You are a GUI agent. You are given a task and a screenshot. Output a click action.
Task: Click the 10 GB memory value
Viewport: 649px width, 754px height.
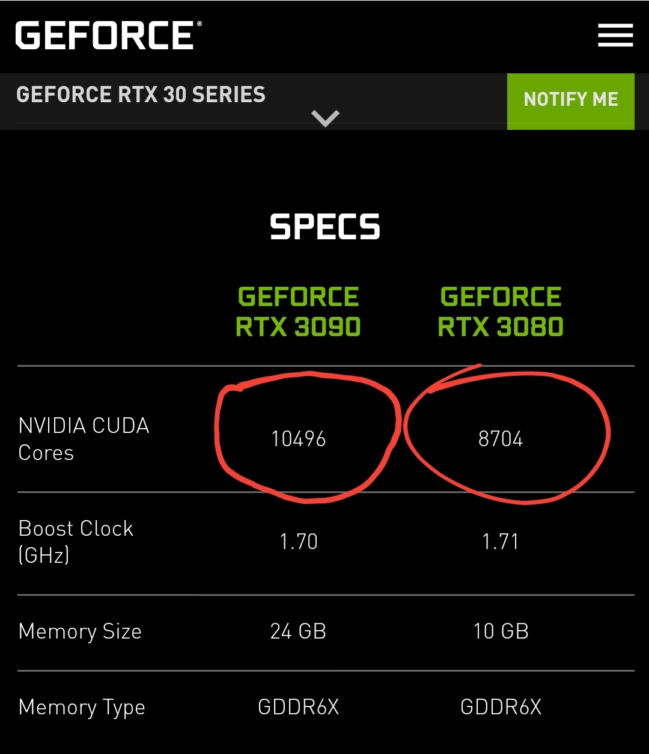coord(501,631)
